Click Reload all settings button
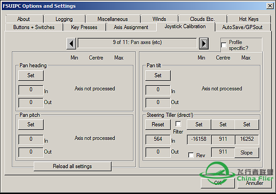 pyautogui.click(x=73, y=166)
